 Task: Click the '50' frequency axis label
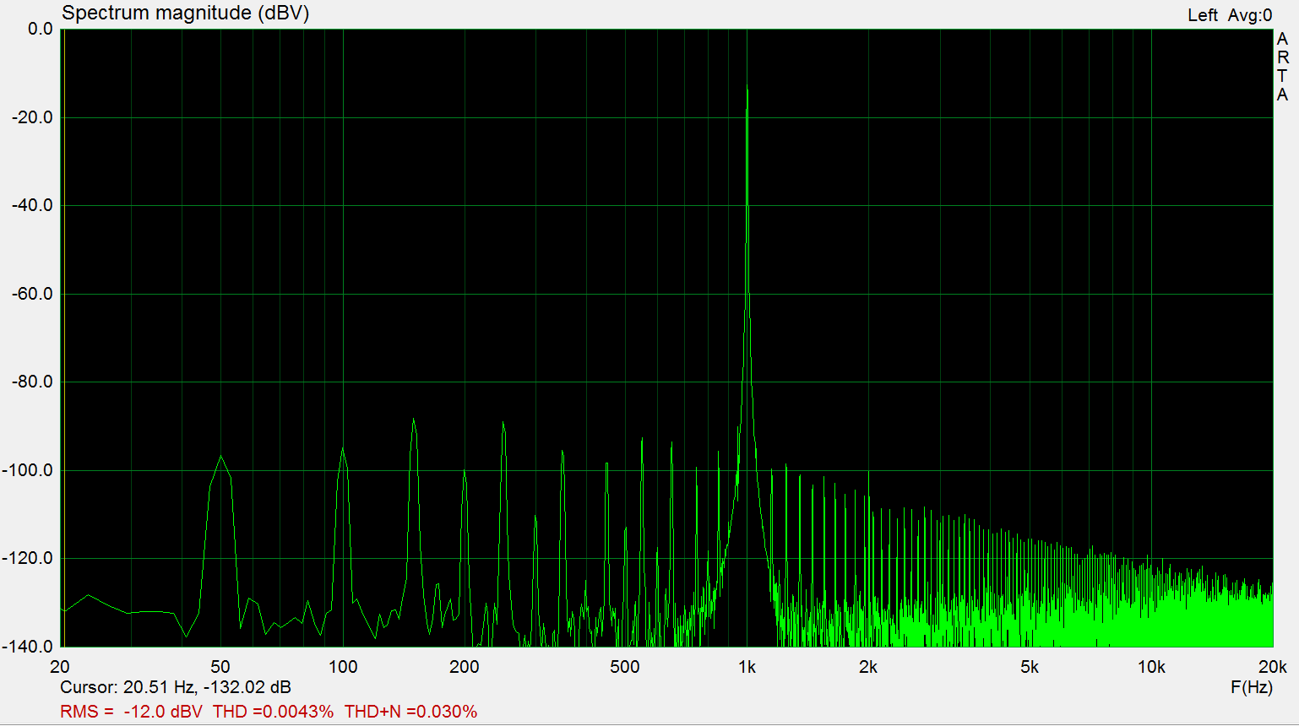[220, 667]
